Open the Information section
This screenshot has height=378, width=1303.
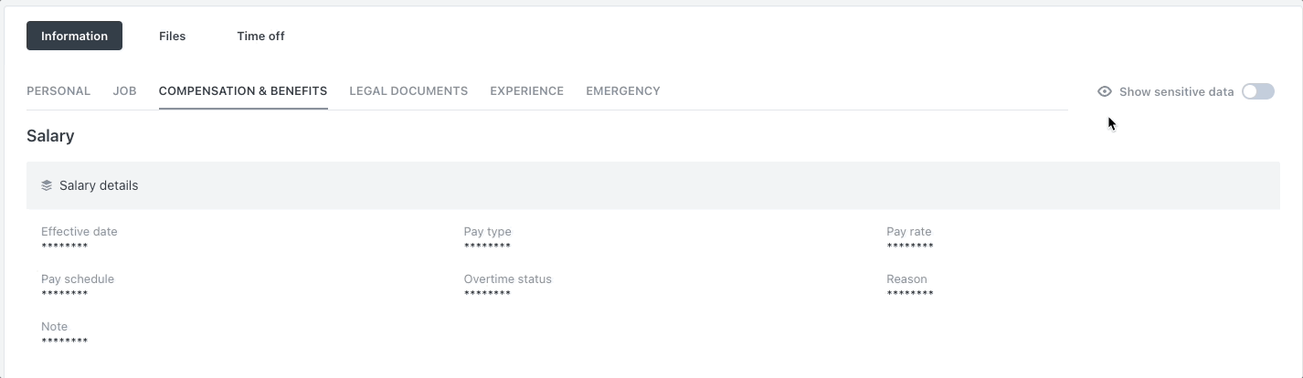(74, 37)
